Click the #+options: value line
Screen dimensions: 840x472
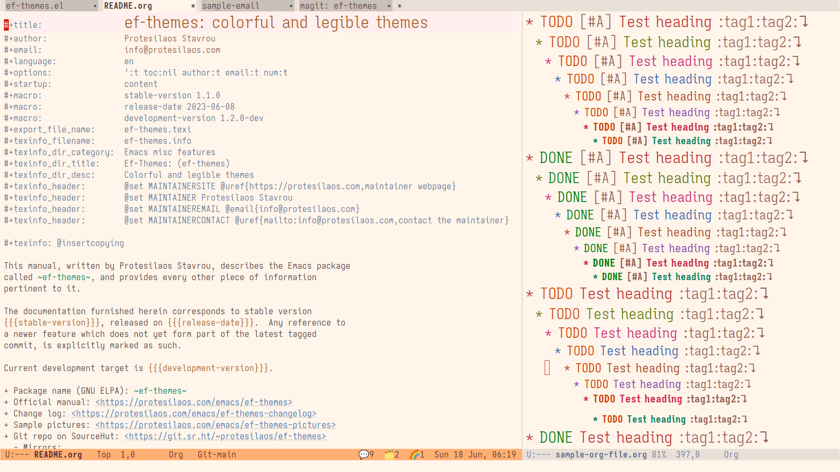click(x=206, y=73)
